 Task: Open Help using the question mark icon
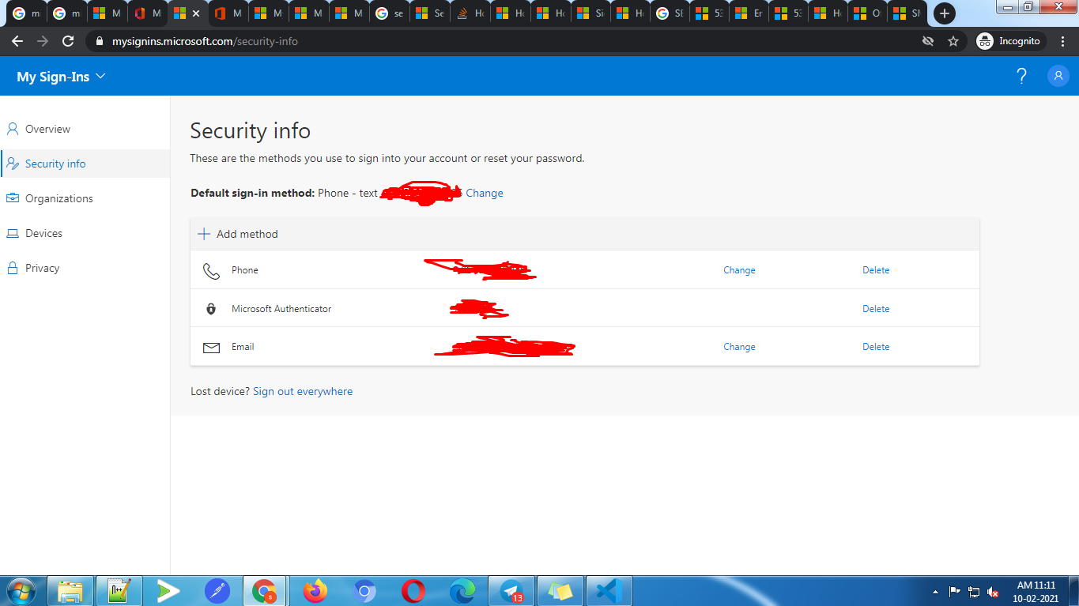pyautogui.click(x=1021, y=76)
